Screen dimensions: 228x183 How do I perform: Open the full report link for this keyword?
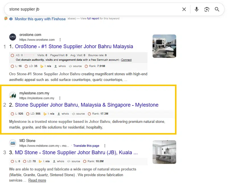(x=93, y=19)
